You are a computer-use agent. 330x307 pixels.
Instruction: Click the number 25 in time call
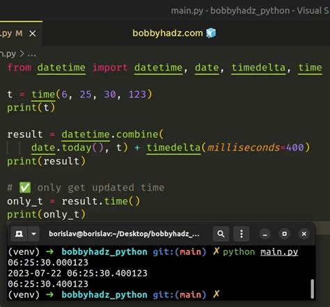tap(86, 95)
